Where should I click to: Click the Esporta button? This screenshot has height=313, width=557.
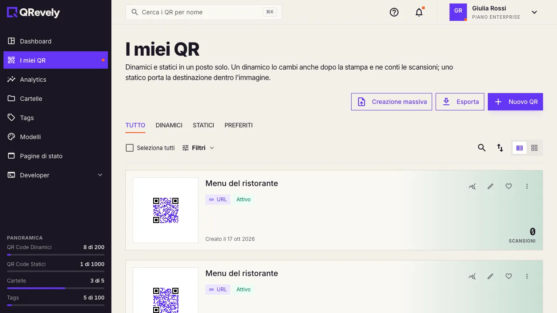[460, 102]
